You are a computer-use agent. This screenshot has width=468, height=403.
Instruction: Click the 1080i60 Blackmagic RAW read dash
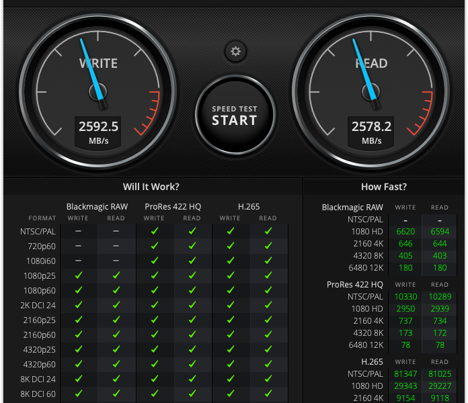pyautogui.click(x=116, y=261)
